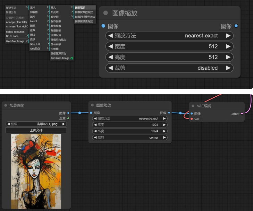Click green 遮罩 output port of 加载图像
The width and height of the screenshot is (253, 211).
click(x=68, y=118)
